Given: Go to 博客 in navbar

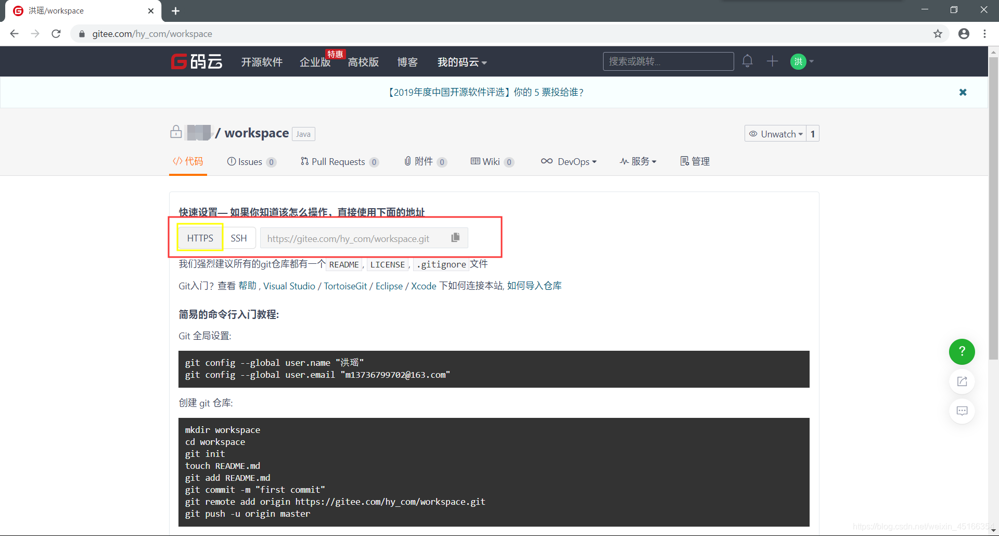Looking at the screenshot, I should [x=407, y=62].
